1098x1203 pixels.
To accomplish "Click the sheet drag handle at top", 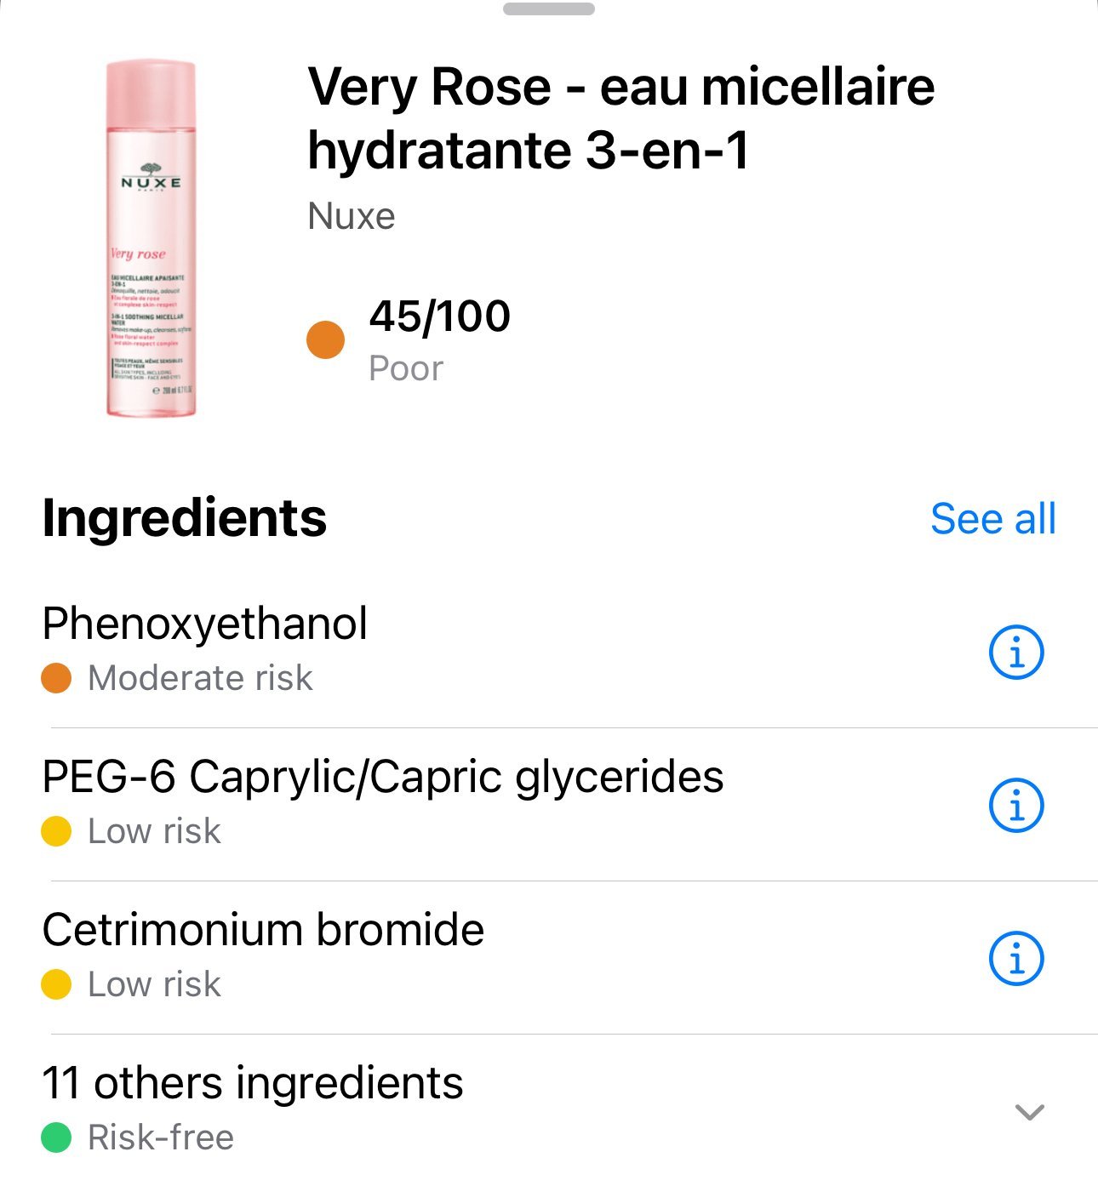I will (x=549, y=9).
